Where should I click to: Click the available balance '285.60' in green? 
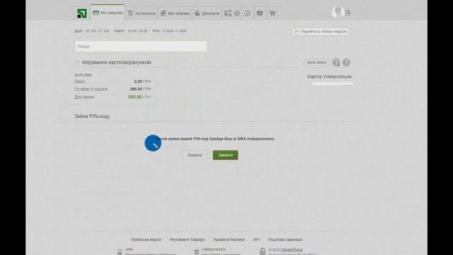point(134,97)
